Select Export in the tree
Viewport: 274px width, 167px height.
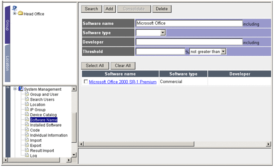(36, 146)
